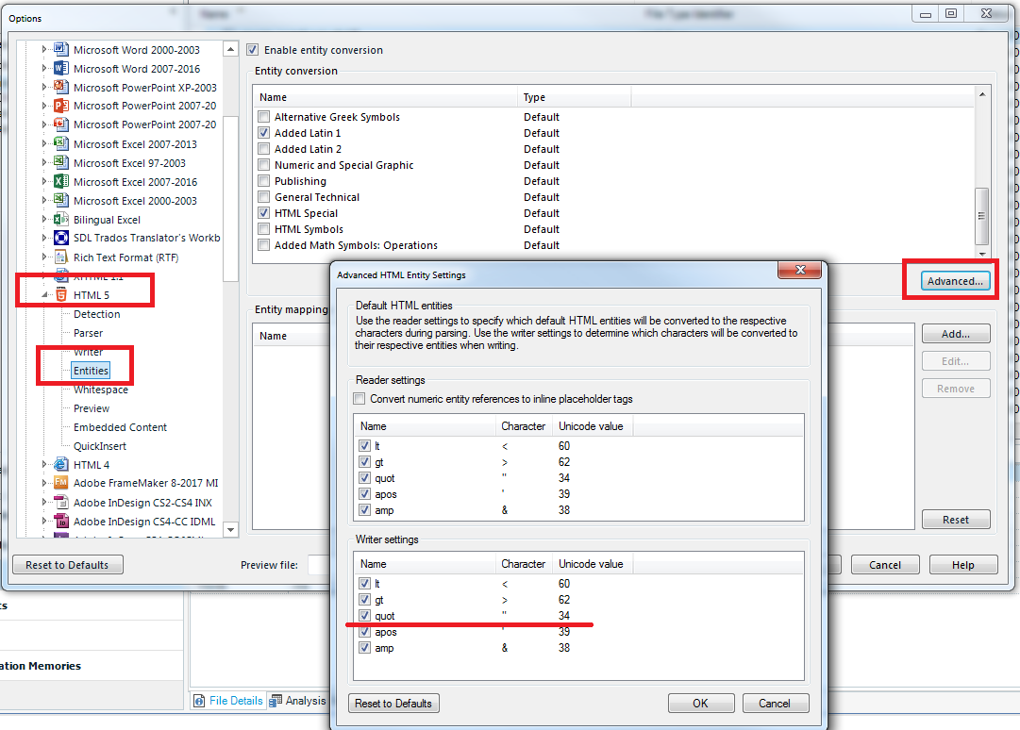The image size is (1020, 730).
Task: Expand the HTML 4 tree node
Action: point(44,465)
